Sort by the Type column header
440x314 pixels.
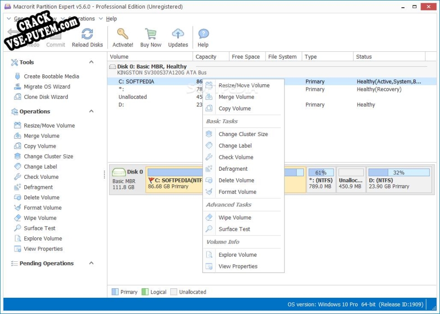coord(327,57)
